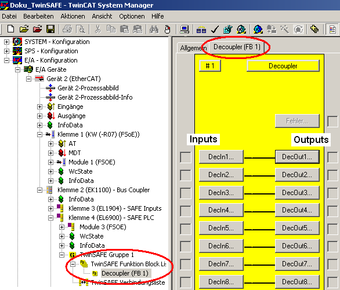This screenshot has width=340, height=290.
Task: Click the DecIn1... button
Action: click(221, 157)
